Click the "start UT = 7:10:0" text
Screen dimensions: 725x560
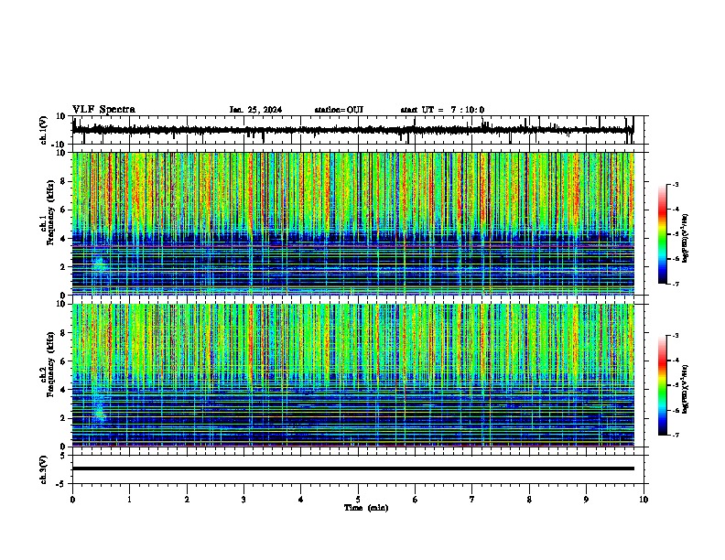[x=442, y=110]
